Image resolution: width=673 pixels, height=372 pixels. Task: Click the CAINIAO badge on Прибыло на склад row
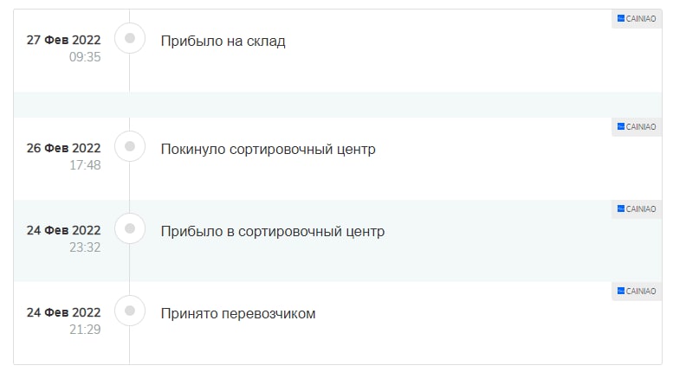[637, 18]
